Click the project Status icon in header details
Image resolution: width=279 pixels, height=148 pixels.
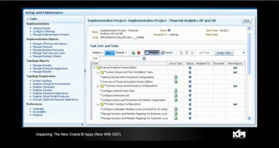(169, 30)
